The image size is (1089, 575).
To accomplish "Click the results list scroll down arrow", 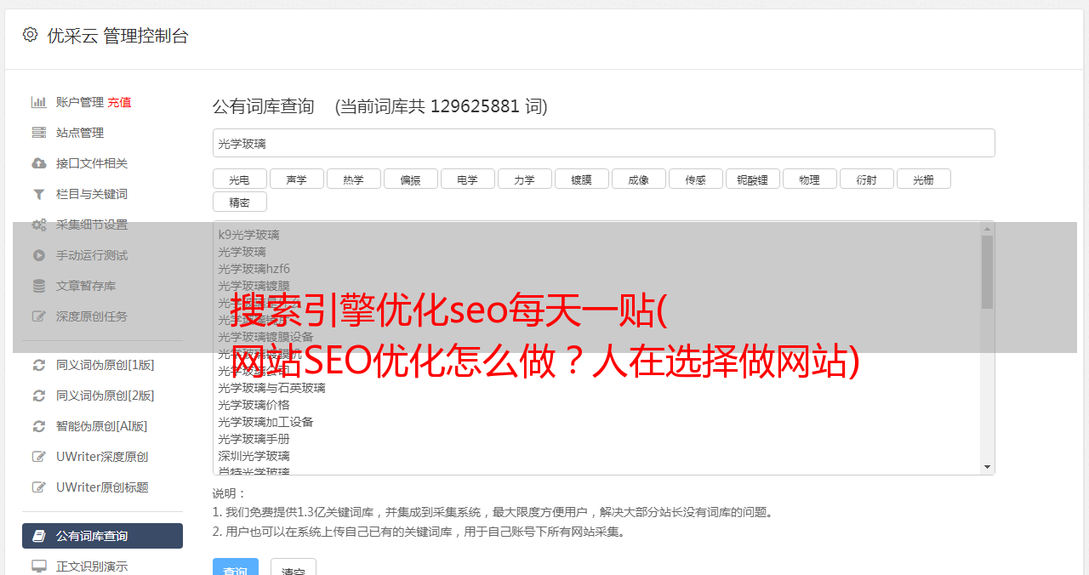I will [x=987, y=467].
